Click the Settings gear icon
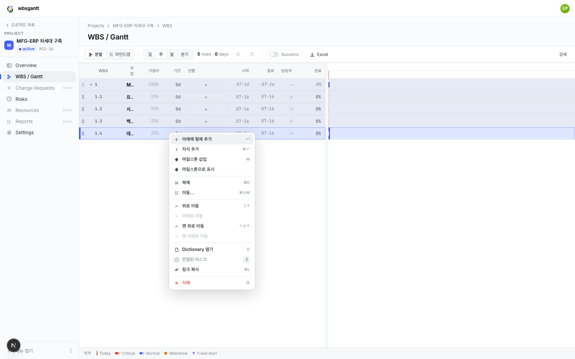The image size is (575, 359). [x=9, y=132]
